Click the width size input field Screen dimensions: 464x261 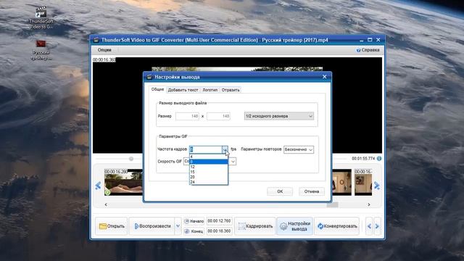(x=188, y=116)
